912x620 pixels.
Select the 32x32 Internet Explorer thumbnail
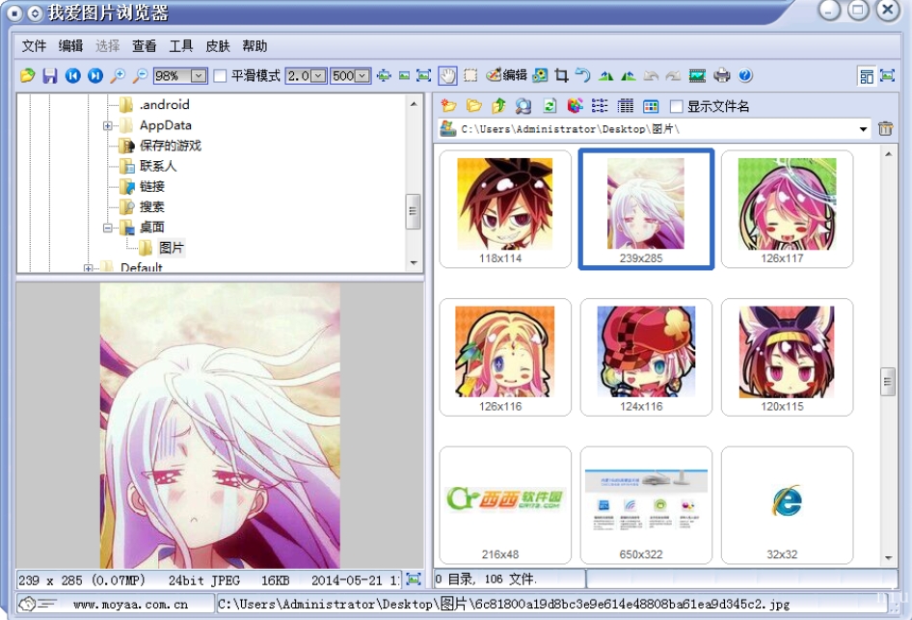pos(787,505)
